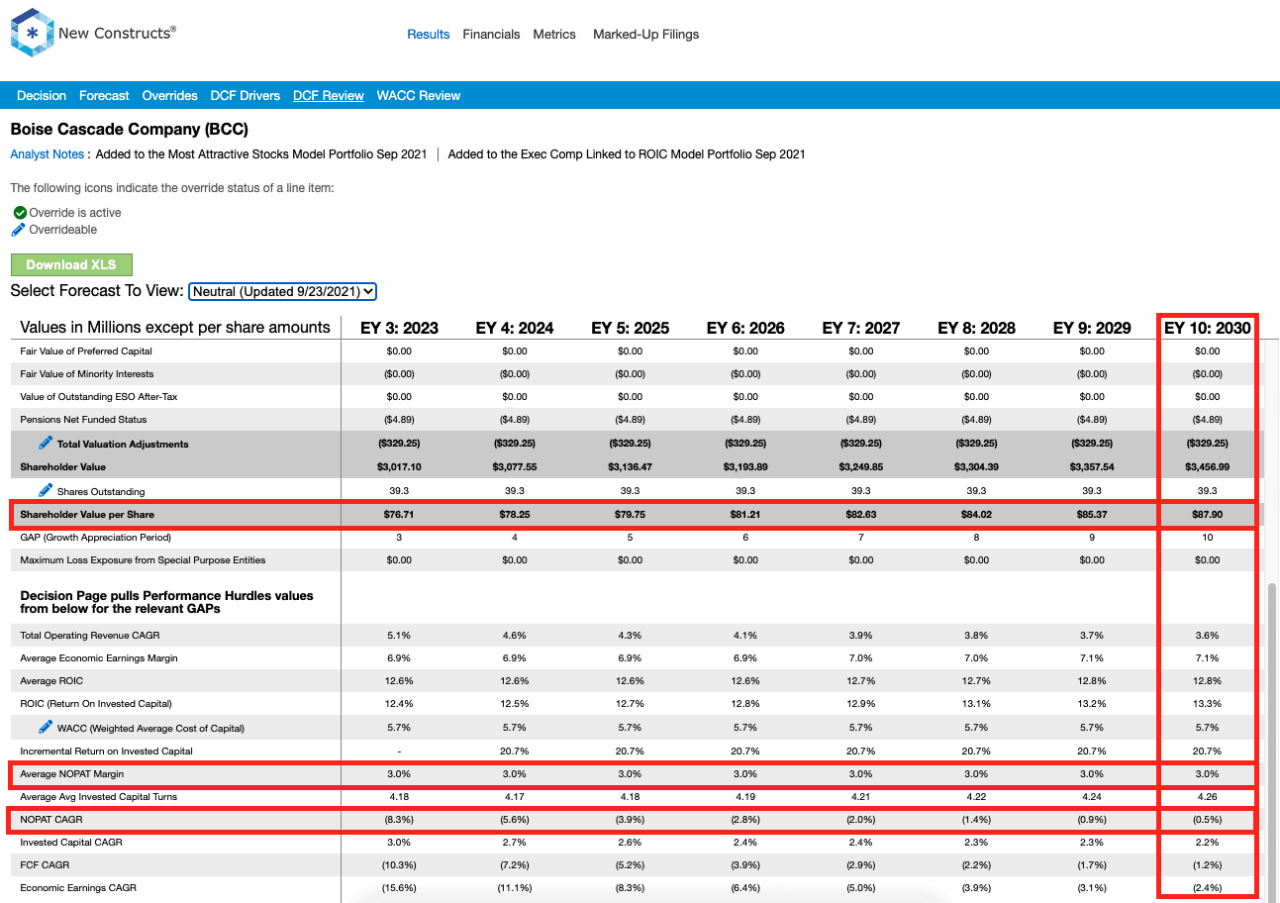Open the Marked-Up Filings tab
Screen dimensions: 1280x903
click(x=645, y=34)
